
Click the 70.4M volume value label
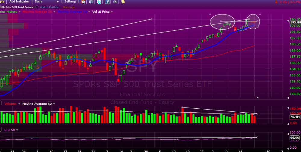click(295, 117)
